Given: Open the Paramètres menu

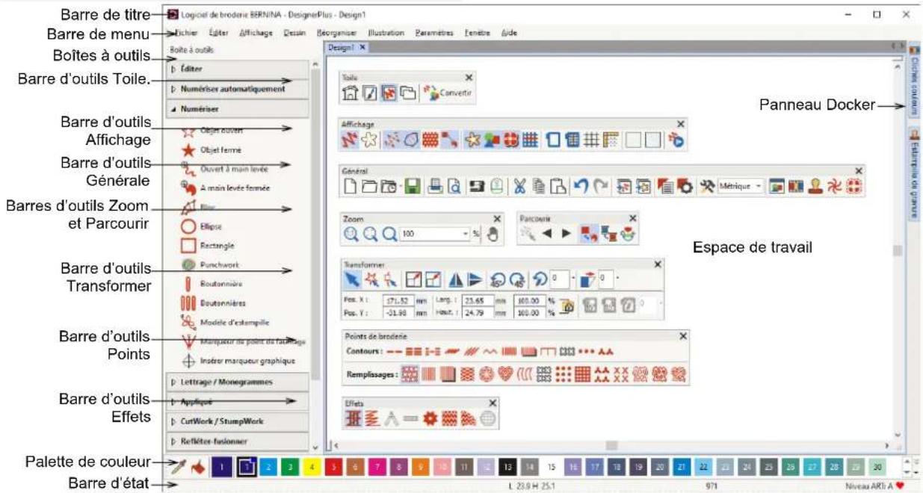Looking at the screenshot, I should pyautogui.click(x=434, y=33).
